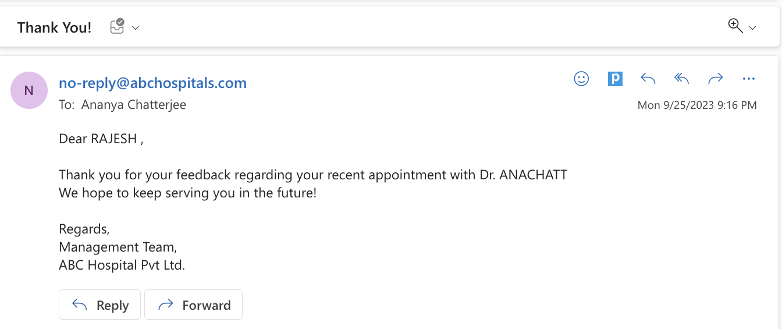Screen dimensions: 782x329
Task: Forward the email via the header icon
Action: [715, 79]
